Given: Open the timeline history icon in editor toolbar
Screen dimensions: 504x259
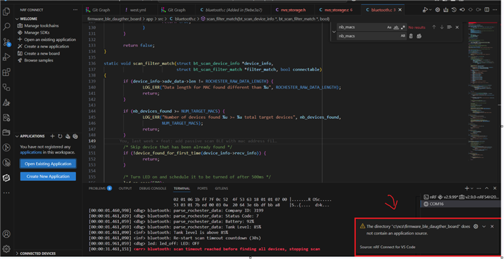Looking at the screenshot, I should pyautogui.click(x=454, y=10).
